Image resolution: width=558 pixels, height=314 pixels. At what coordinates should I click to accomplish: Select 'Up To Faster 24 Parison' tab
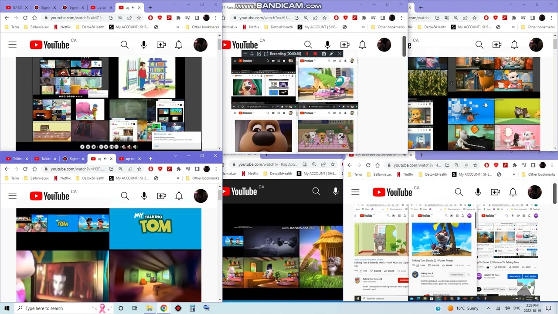click(x=377, y=155)
